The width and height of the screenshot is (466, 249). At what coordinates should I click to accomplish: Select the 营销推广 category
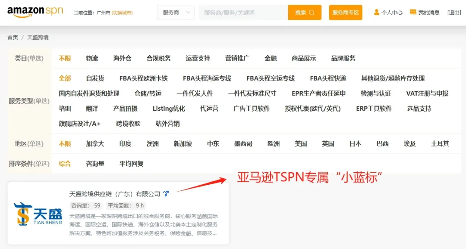237,59
